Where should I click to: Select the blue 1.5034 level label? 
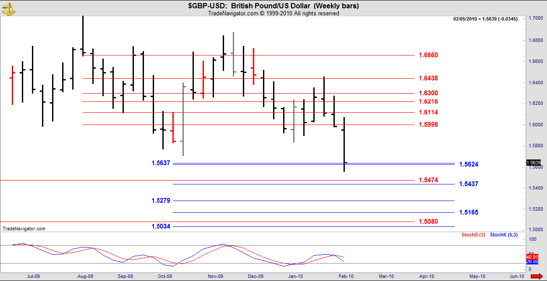click(161, 226)
